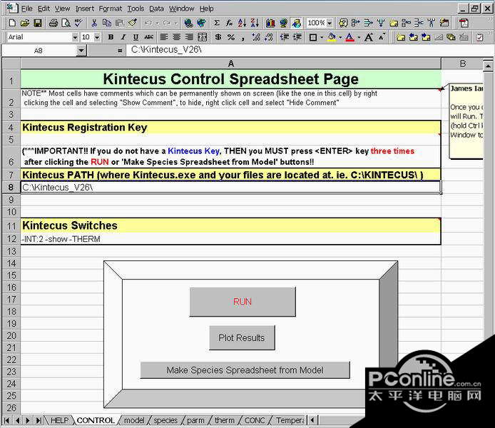Image resolution: width=495 pixels, height=428 pixels.
Task: Click the formula bar showing C:\Kintecus_V26\
Action: [310, 50]
